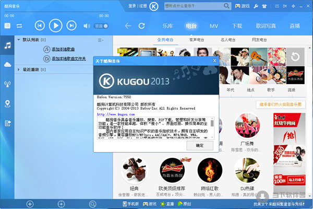
Task: Skip to previous track
Action: pyautogui.click(x=40, y=26)
